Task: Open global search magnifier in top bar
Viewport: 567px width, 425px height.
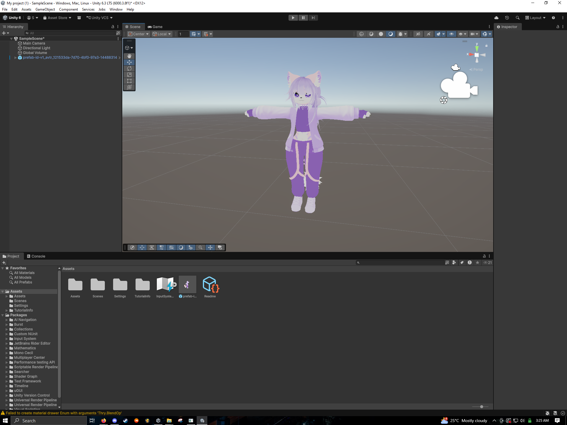Action: 517,18
